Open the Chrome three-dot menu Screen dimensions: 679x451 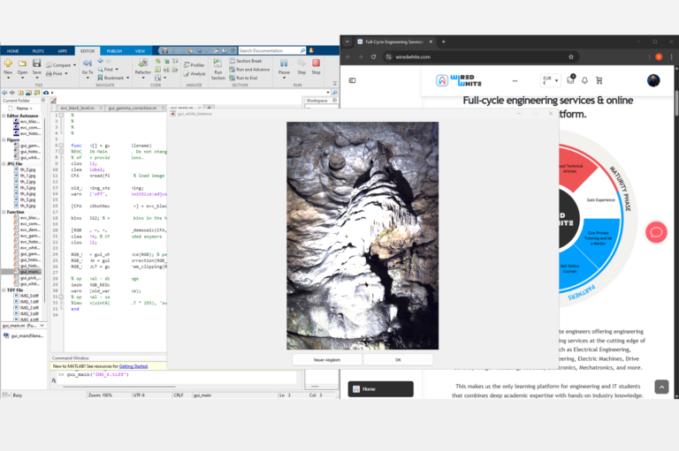(672, 56)
